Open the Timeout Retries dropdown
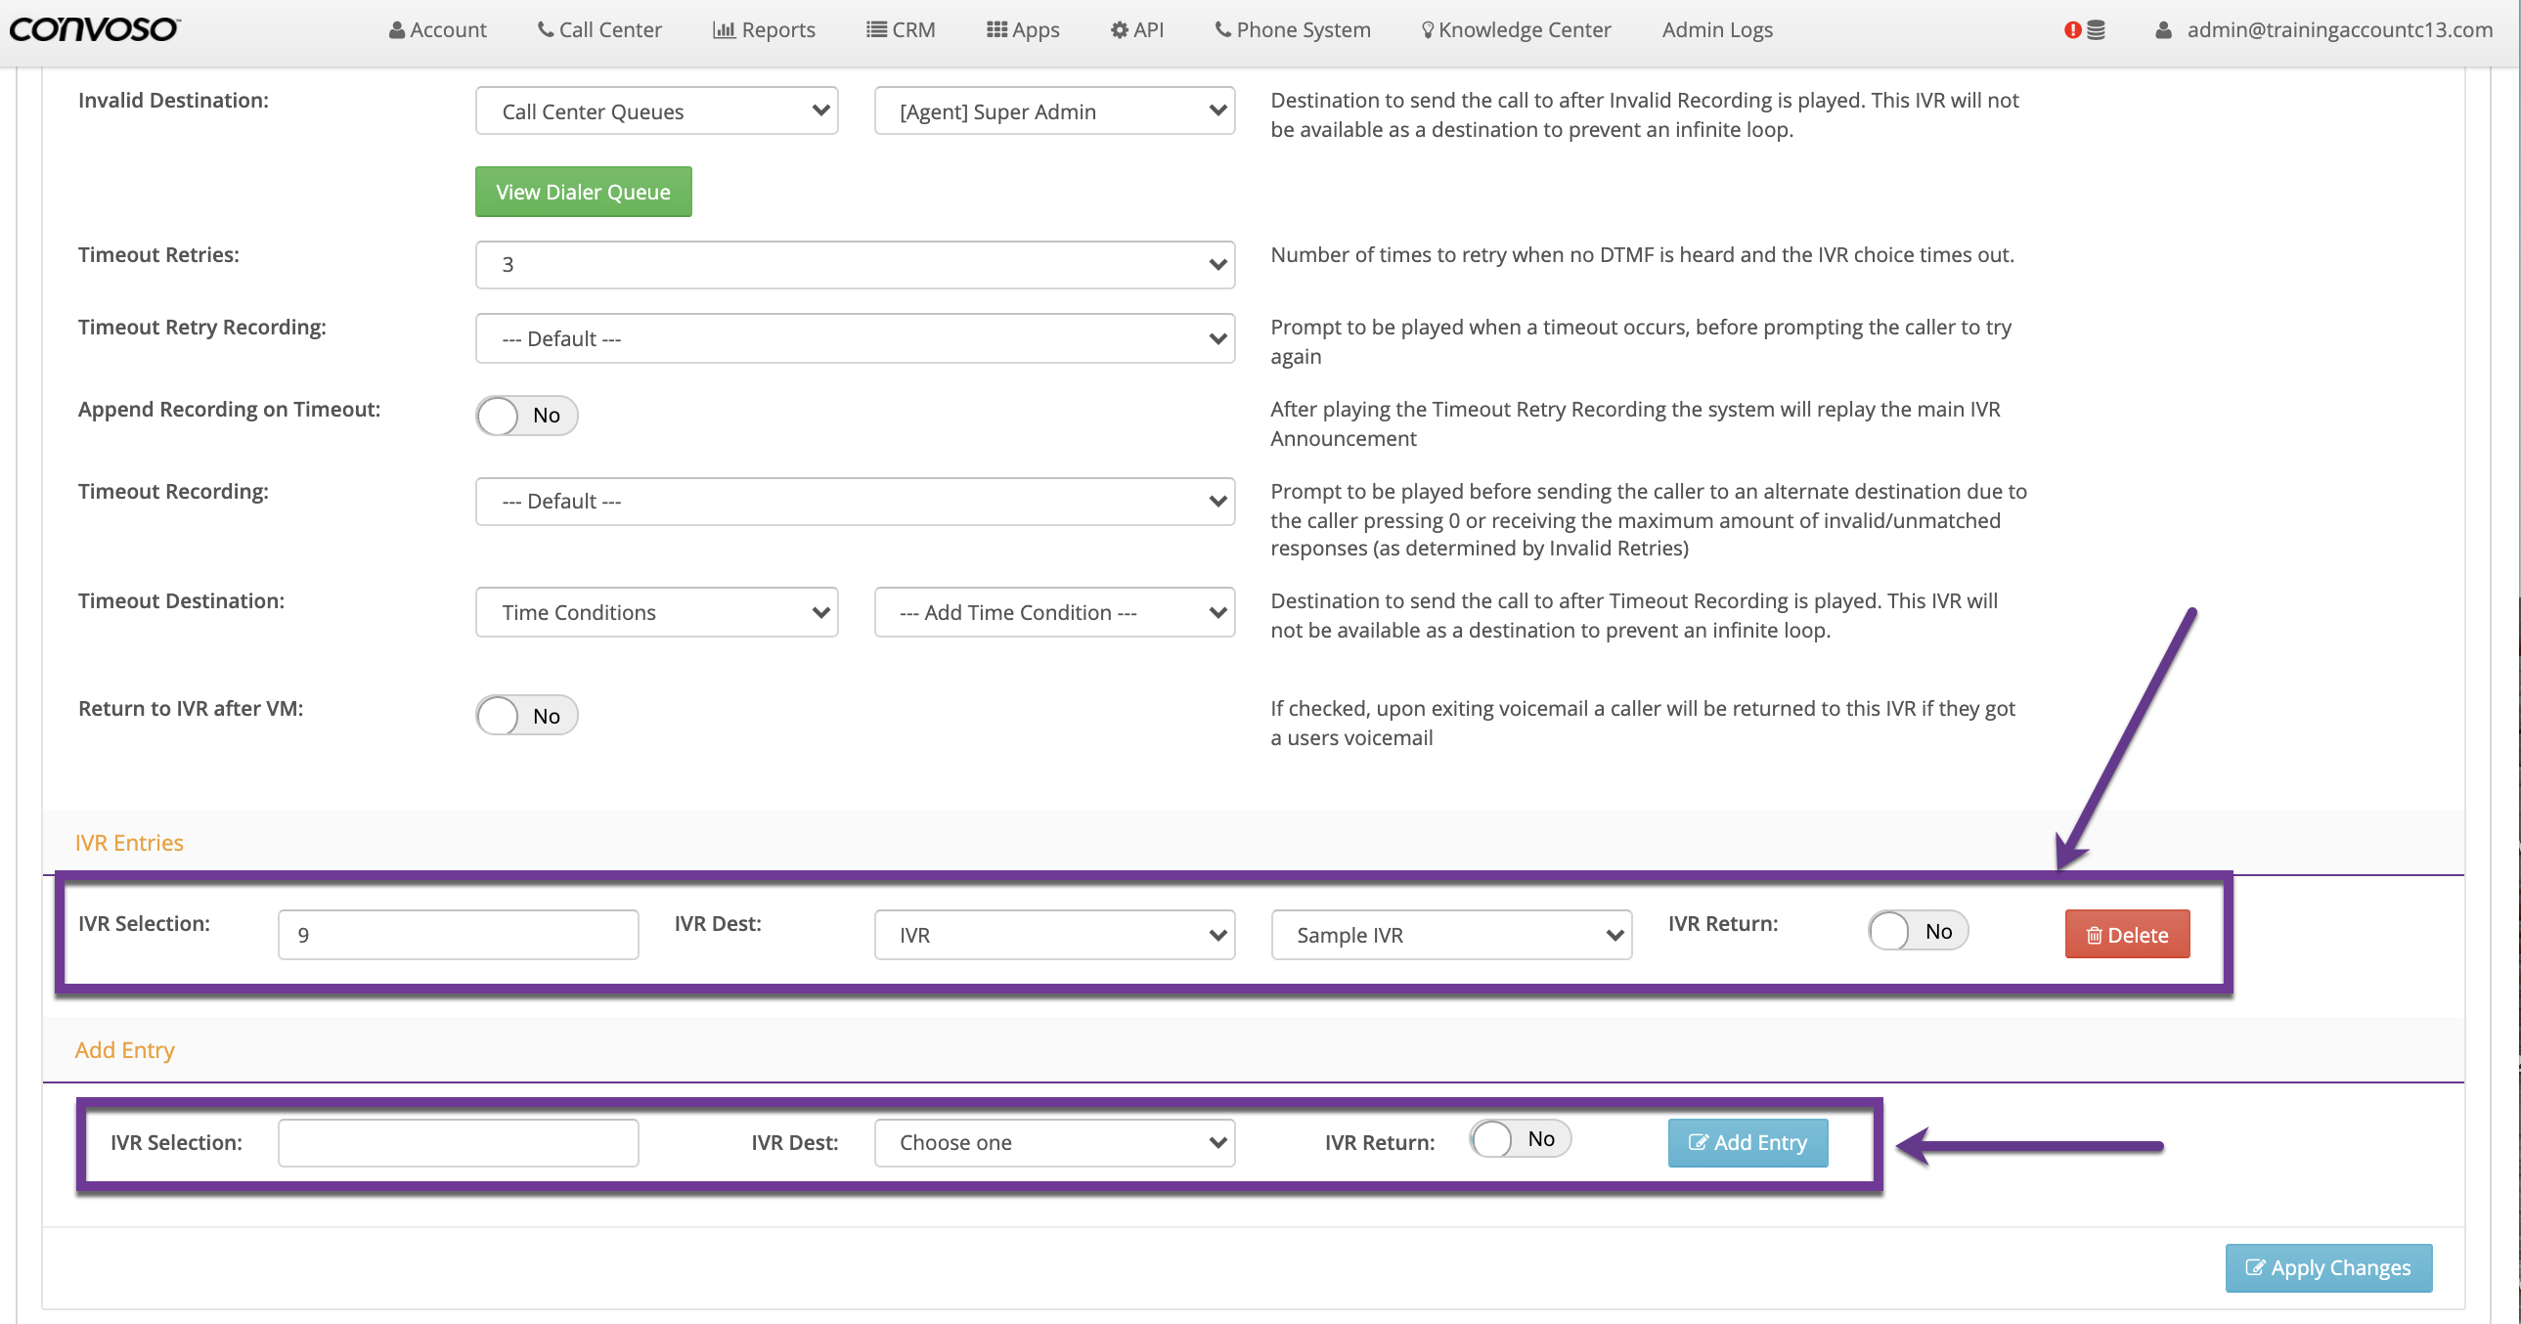The width and height of the screenshot is (2521, 1324). 855,264
